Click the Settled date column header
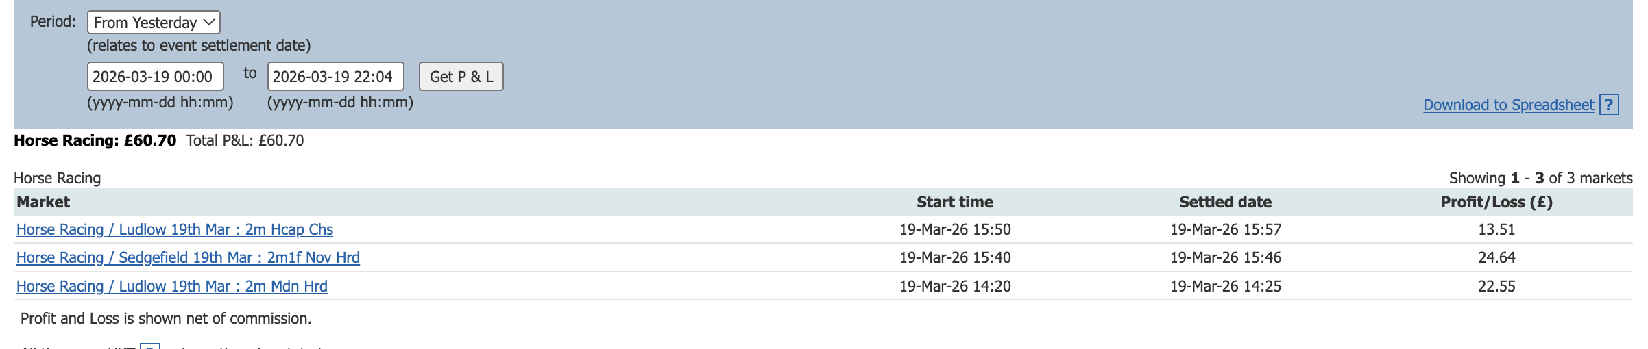 pos(1225,202)
